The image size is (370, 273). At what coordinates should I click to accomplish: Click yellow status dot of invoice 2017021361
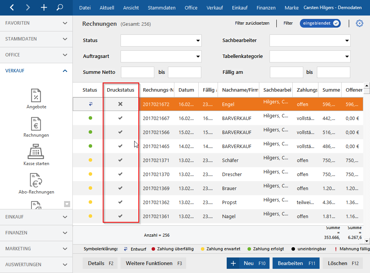click(90, 216)
